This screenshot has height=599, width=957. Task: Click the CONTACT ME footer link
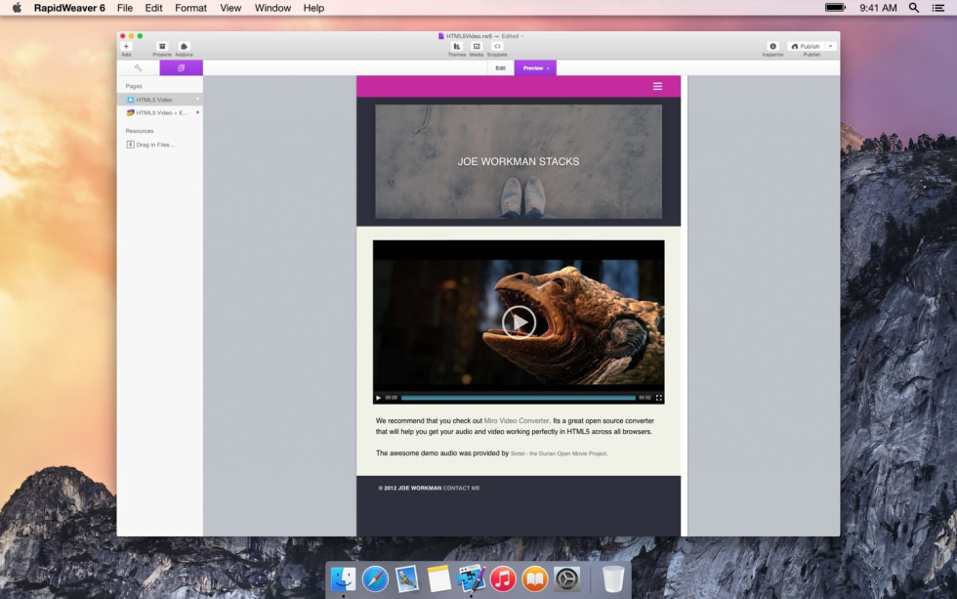(x=461, y=488)
